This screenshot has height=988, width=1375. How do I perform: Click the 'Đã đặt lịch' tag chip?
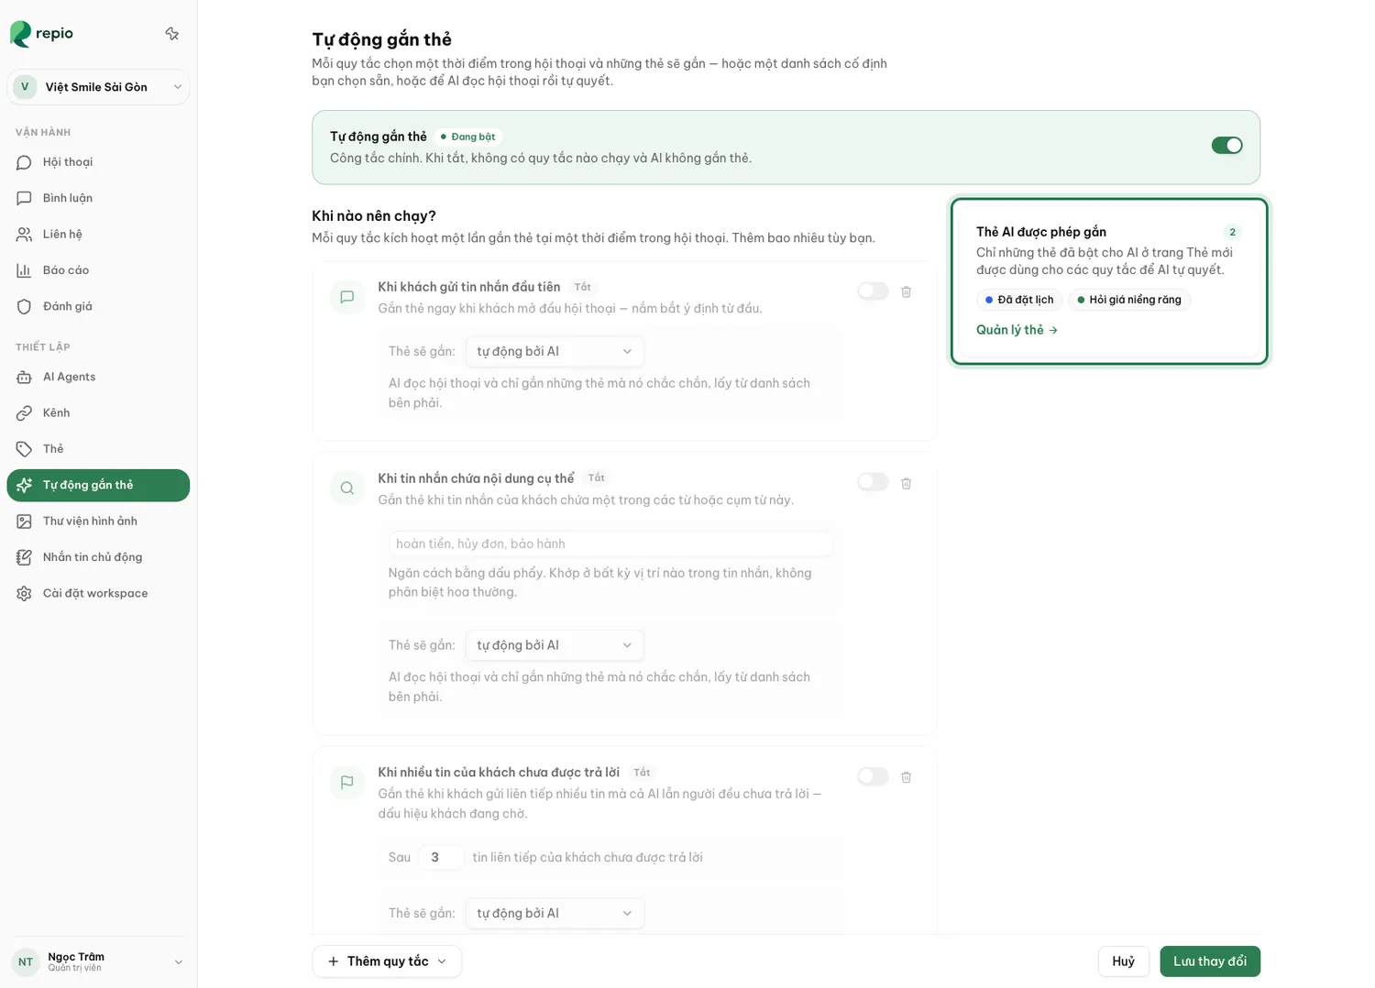(x=1019, y=300)
